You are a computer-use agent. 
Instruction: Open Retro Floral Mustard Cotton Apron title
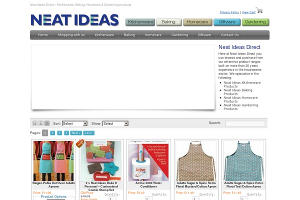[196, 184]
